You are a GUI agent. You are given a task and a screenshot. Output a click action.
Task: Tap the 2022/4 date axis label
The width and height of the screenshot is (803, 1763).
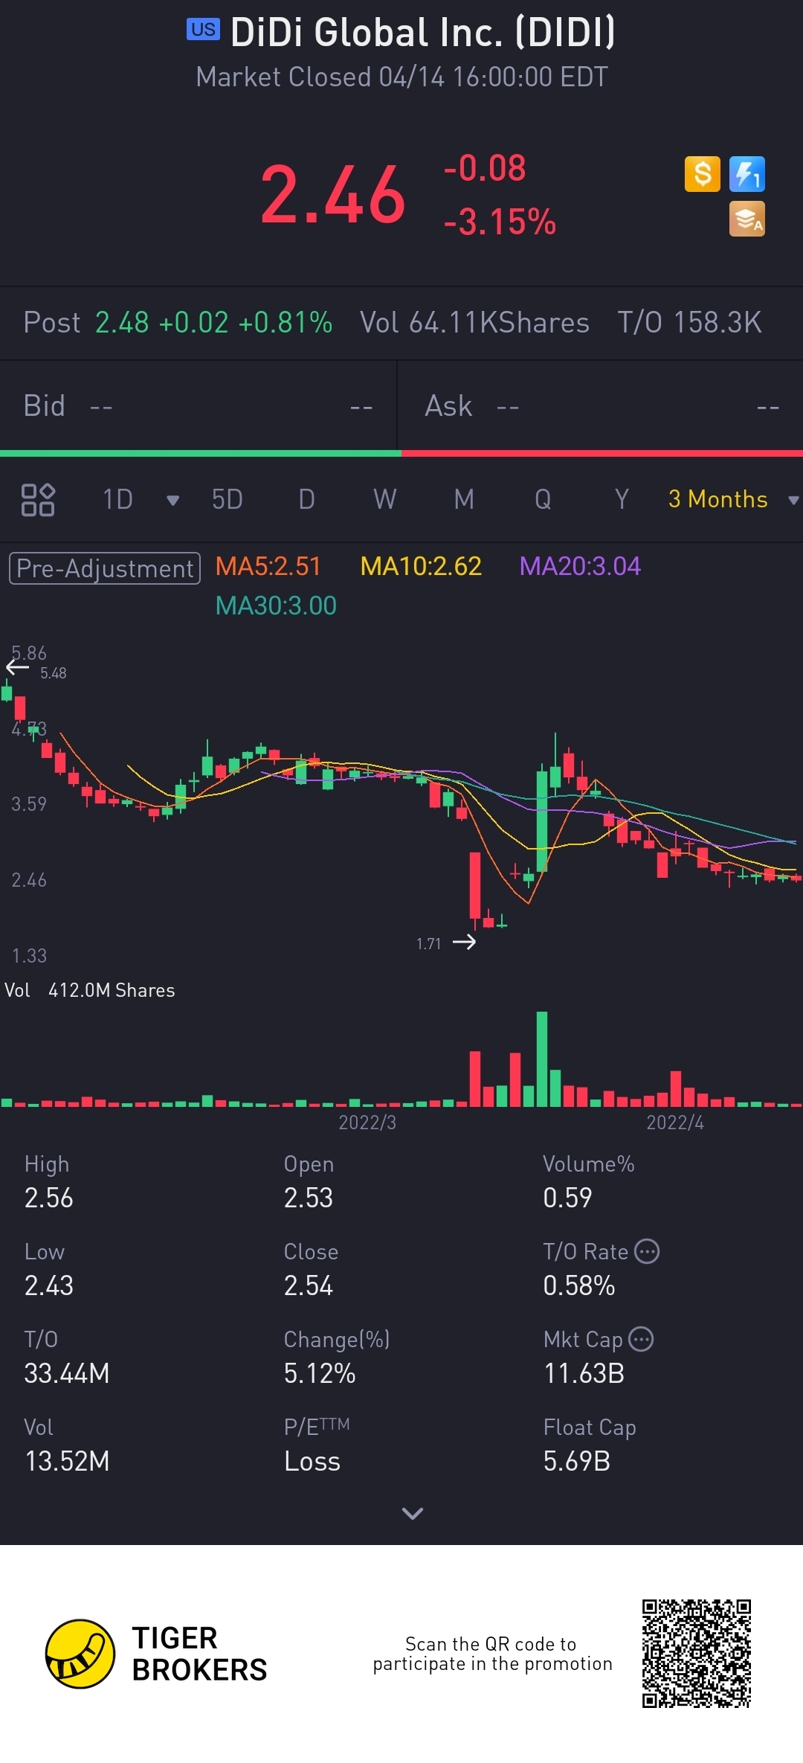click(x=675, y=1123)
